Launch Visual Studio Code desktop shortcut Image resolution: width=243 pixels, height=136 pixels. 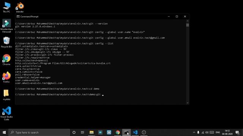(x=6, y=113)
